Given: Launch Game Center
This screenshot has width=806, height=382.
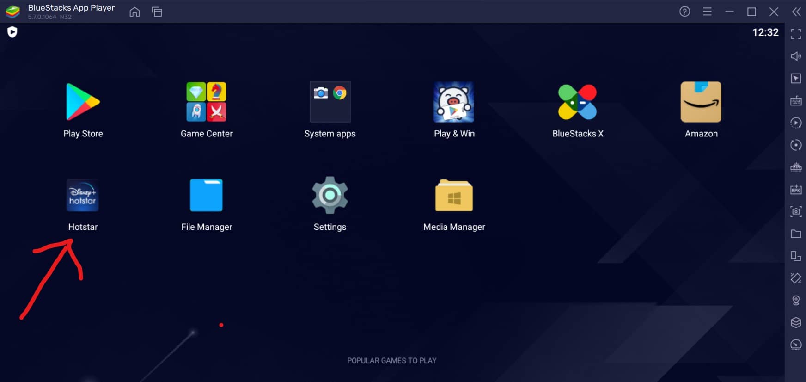Looking at the screenshot, I should (x=206, y=102).
